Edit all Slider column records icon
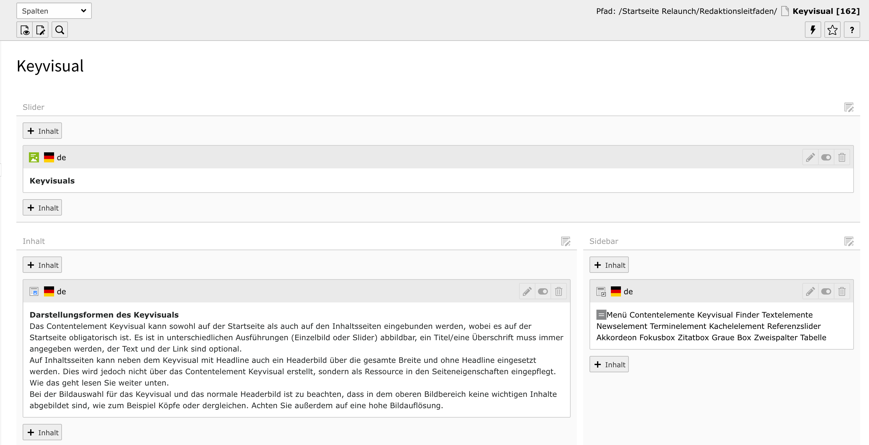Screen dimensions: 869x445 click(x=849, y=107)
